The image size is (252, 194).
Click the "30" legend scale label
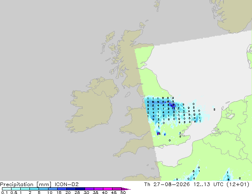[86, 192]
